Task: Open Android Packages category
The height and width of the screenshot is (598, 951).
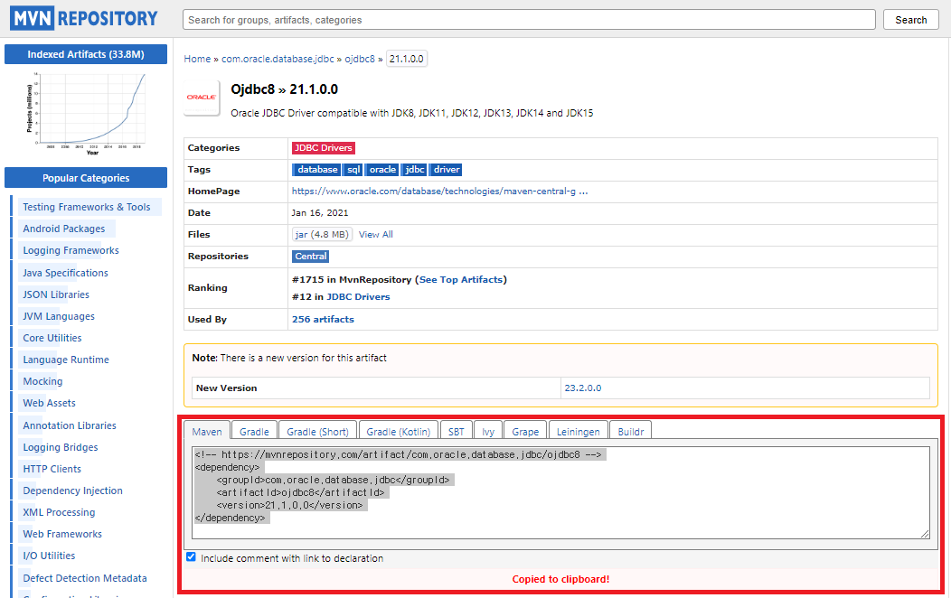Action: coord(63,229)
